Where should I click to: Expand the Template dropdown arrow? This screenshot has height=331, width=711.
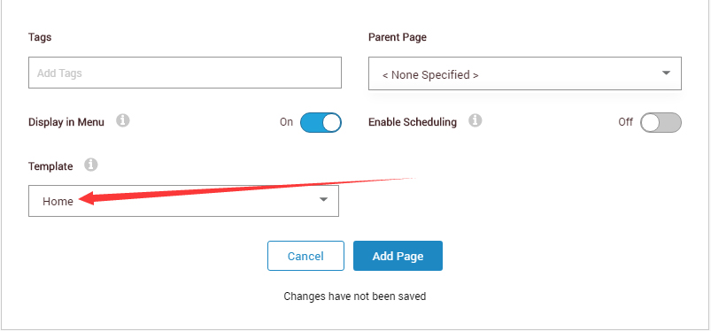pyautogui.click(x=323, y=199)
